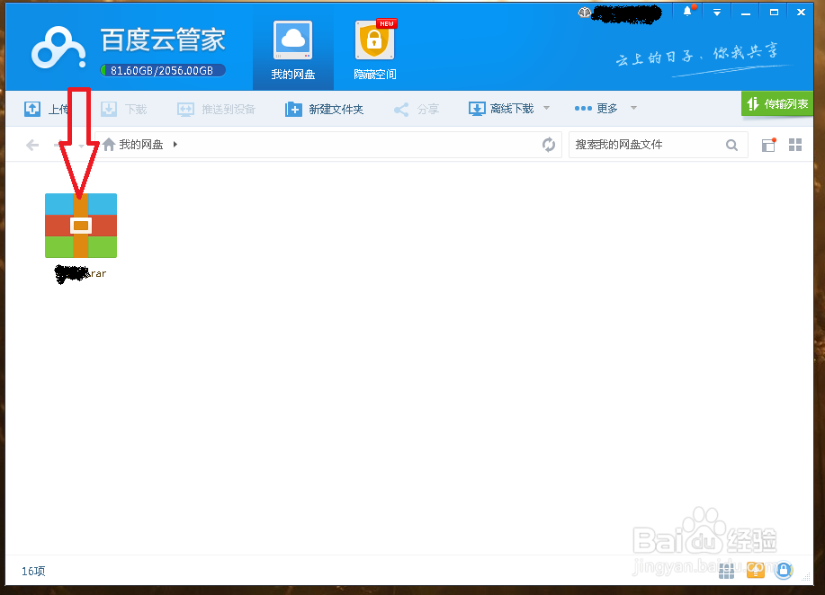Expand the breadcrumb arrow after 我的网盘
The image size is (825, 595).
(175, 144)
